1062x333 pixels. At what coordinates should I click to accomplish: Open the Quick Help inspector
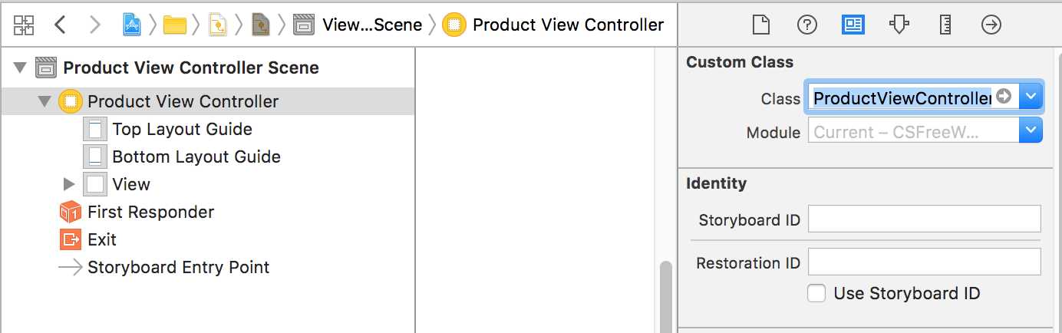point(806,25)
